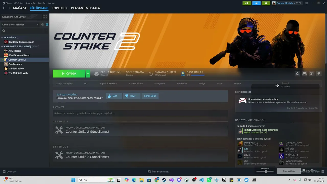
Task: Open the green friends group button
Action: pos(247,3)
